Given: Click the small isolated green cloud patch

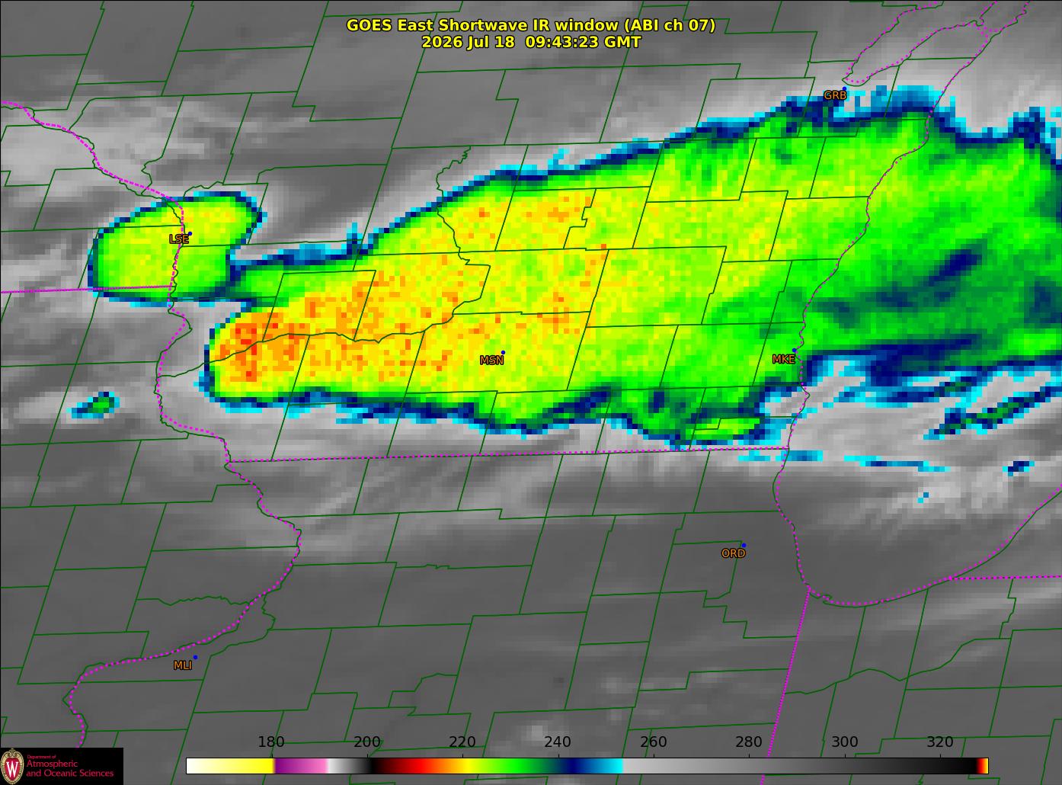Looking at the screenshot, I should pos(96,404).
